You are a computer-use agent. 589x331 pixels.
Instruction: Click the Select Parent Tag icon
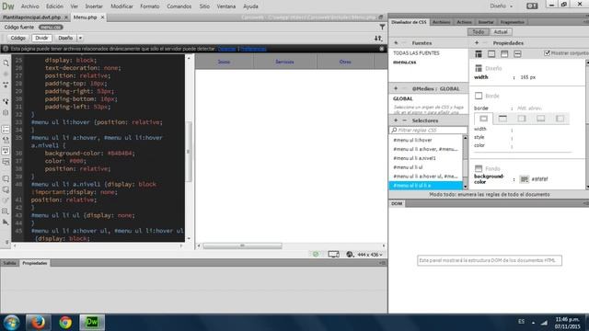point(6,102)
